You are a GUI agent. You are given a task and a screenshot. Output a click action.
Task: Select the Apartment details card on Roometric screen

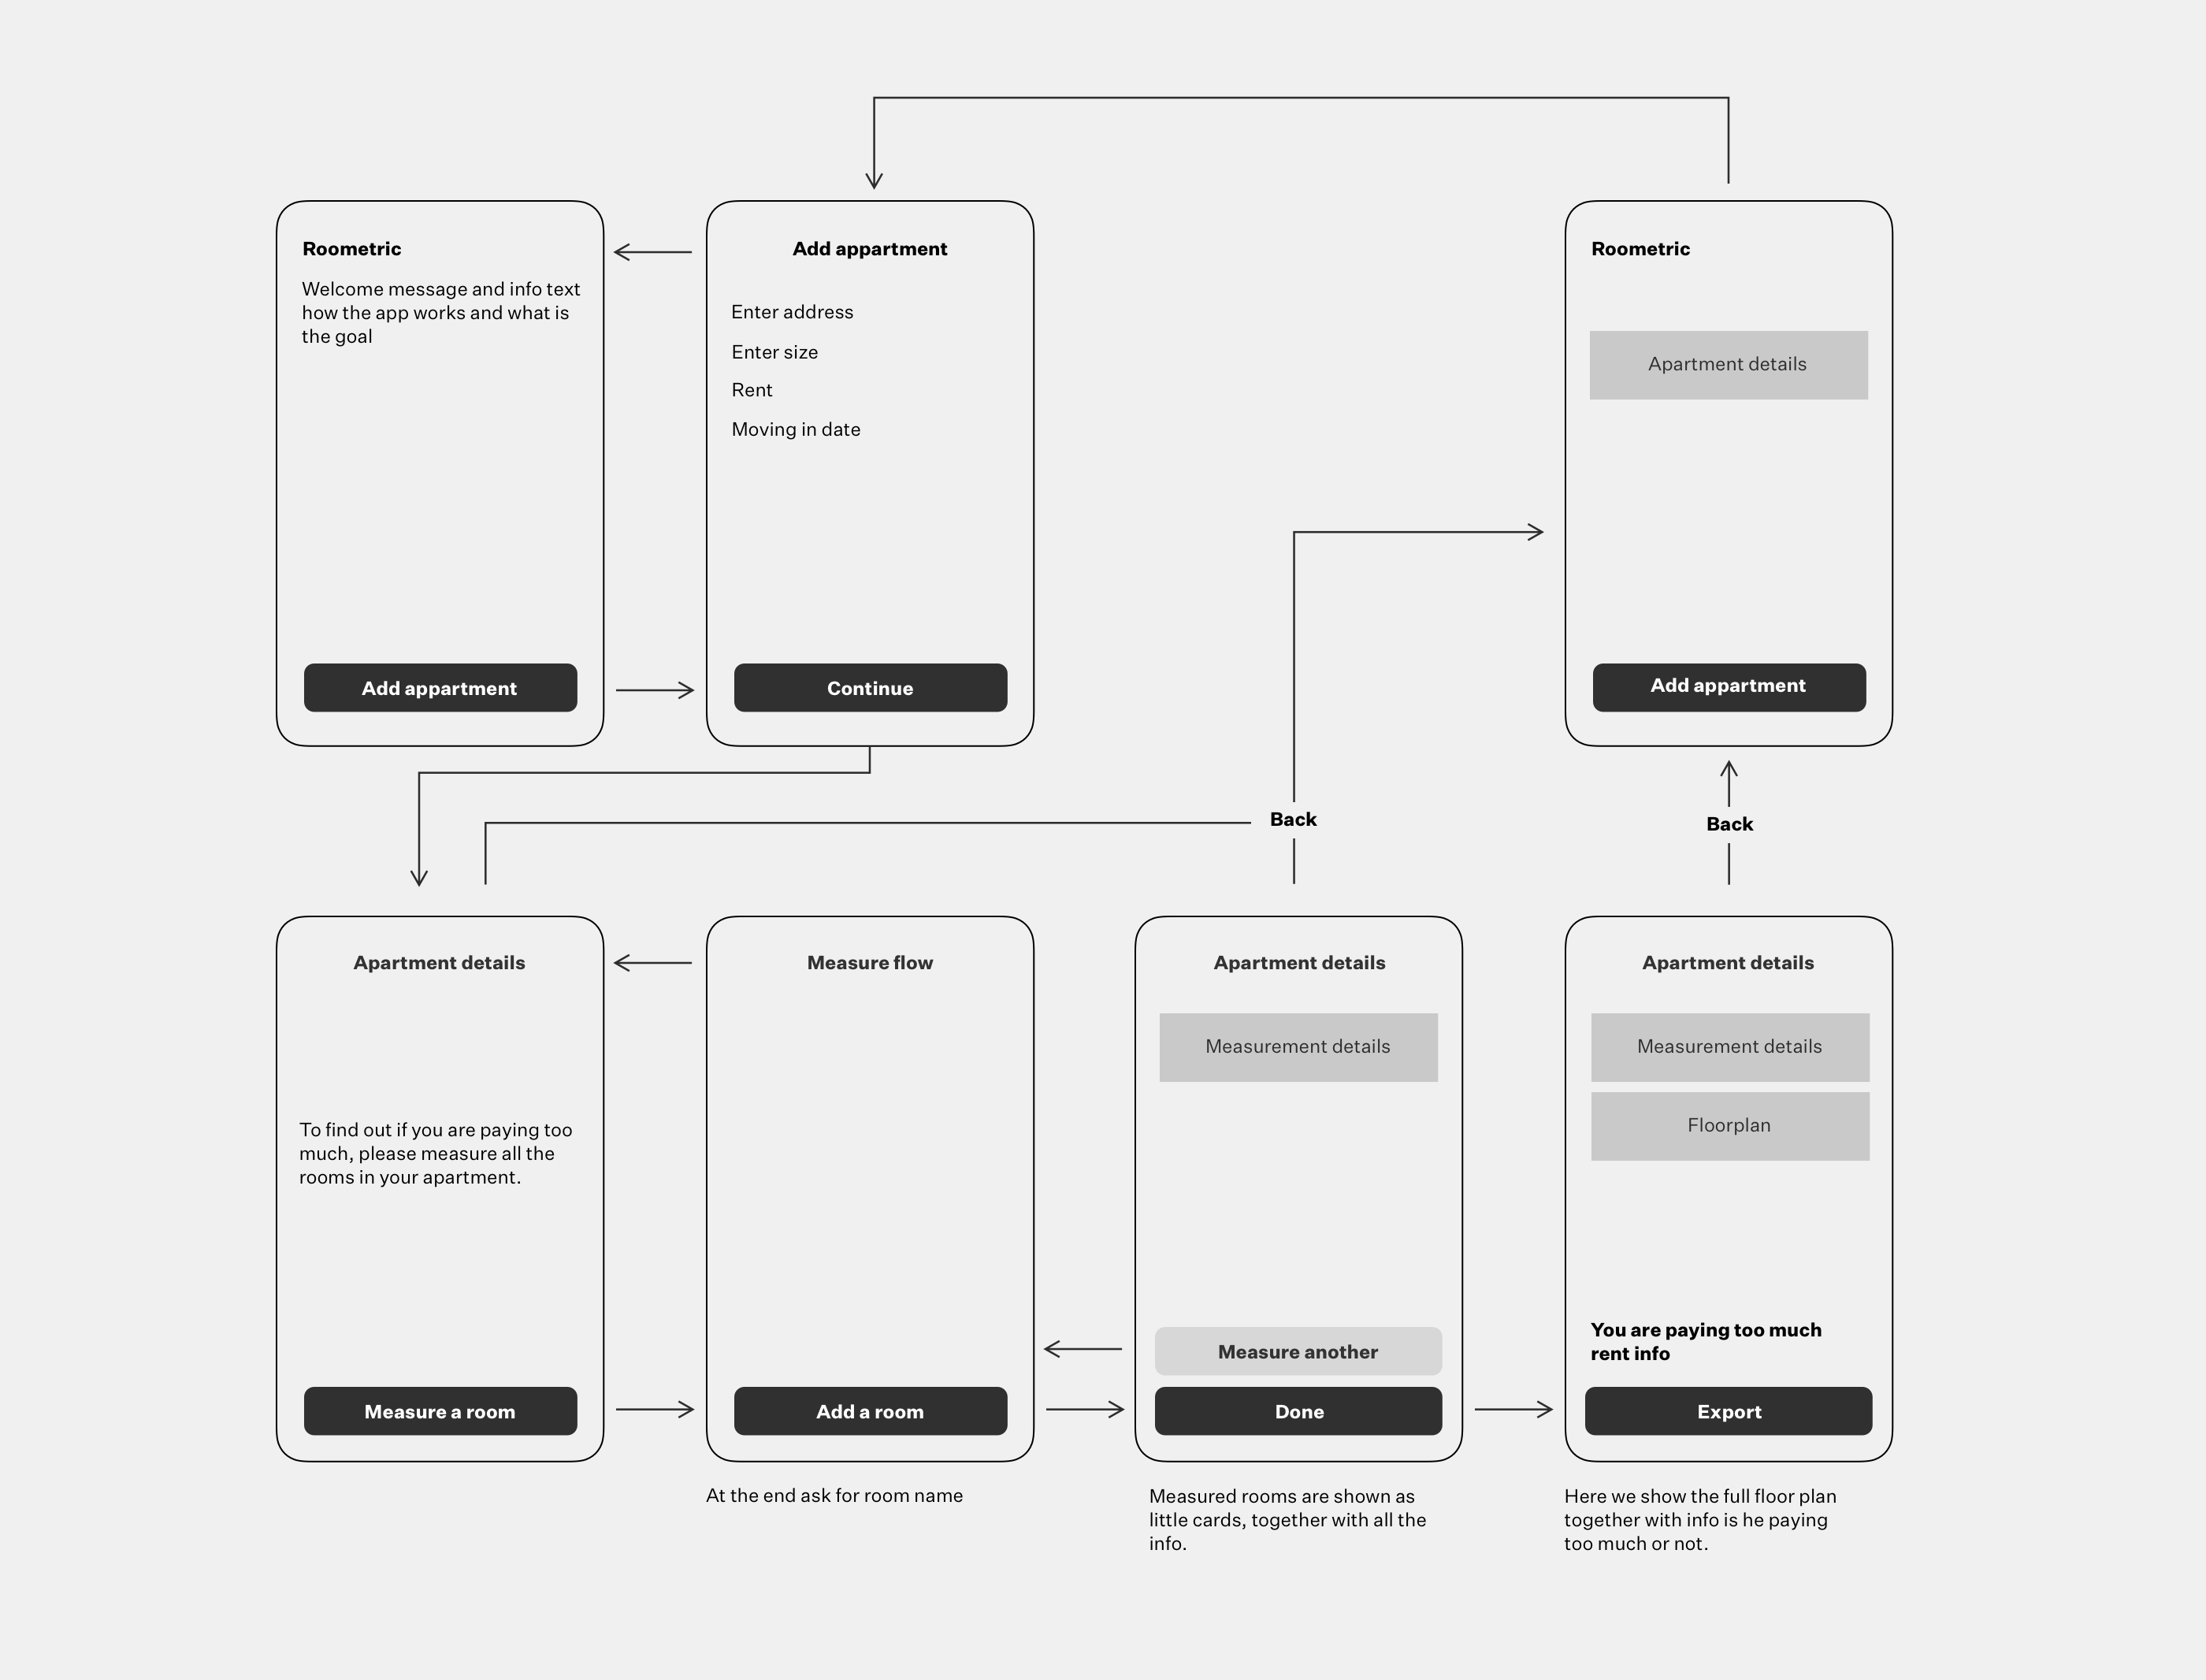[x=1728, y=363]
